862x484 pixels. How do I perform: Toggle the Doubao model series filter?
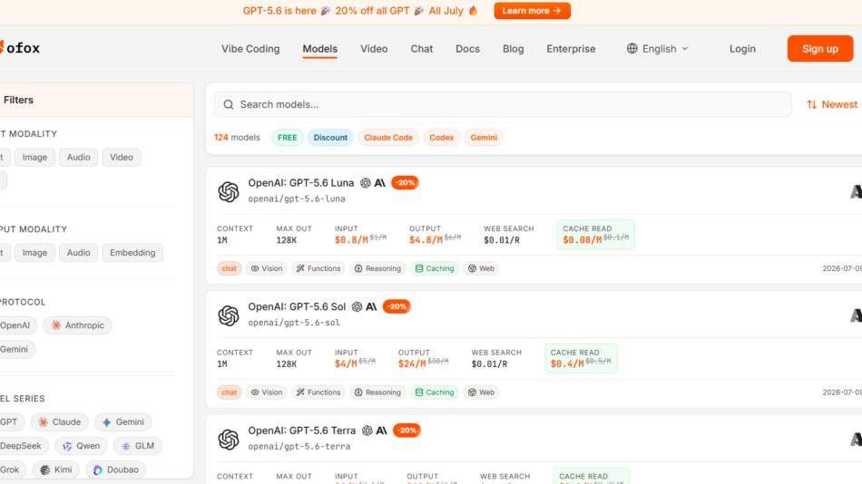115,469
